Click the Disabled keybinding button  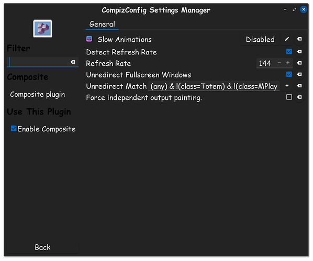coord(260,40)
